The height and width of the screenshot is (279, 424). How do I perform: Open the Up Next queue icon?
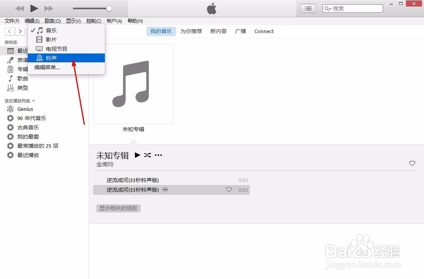tap(308, 8)
